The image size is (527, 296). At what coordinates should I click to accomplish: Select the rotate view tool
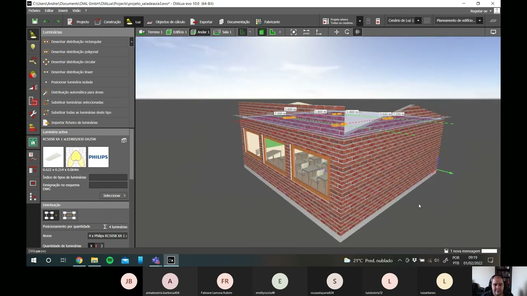(347, 32)
